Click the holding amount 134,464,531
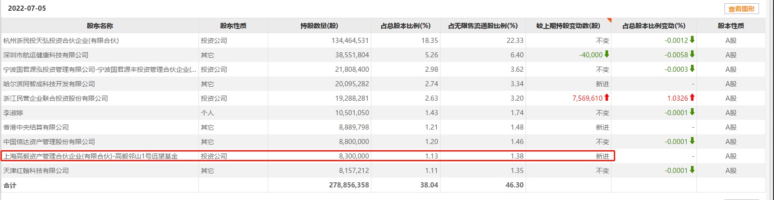 point(350,41)
